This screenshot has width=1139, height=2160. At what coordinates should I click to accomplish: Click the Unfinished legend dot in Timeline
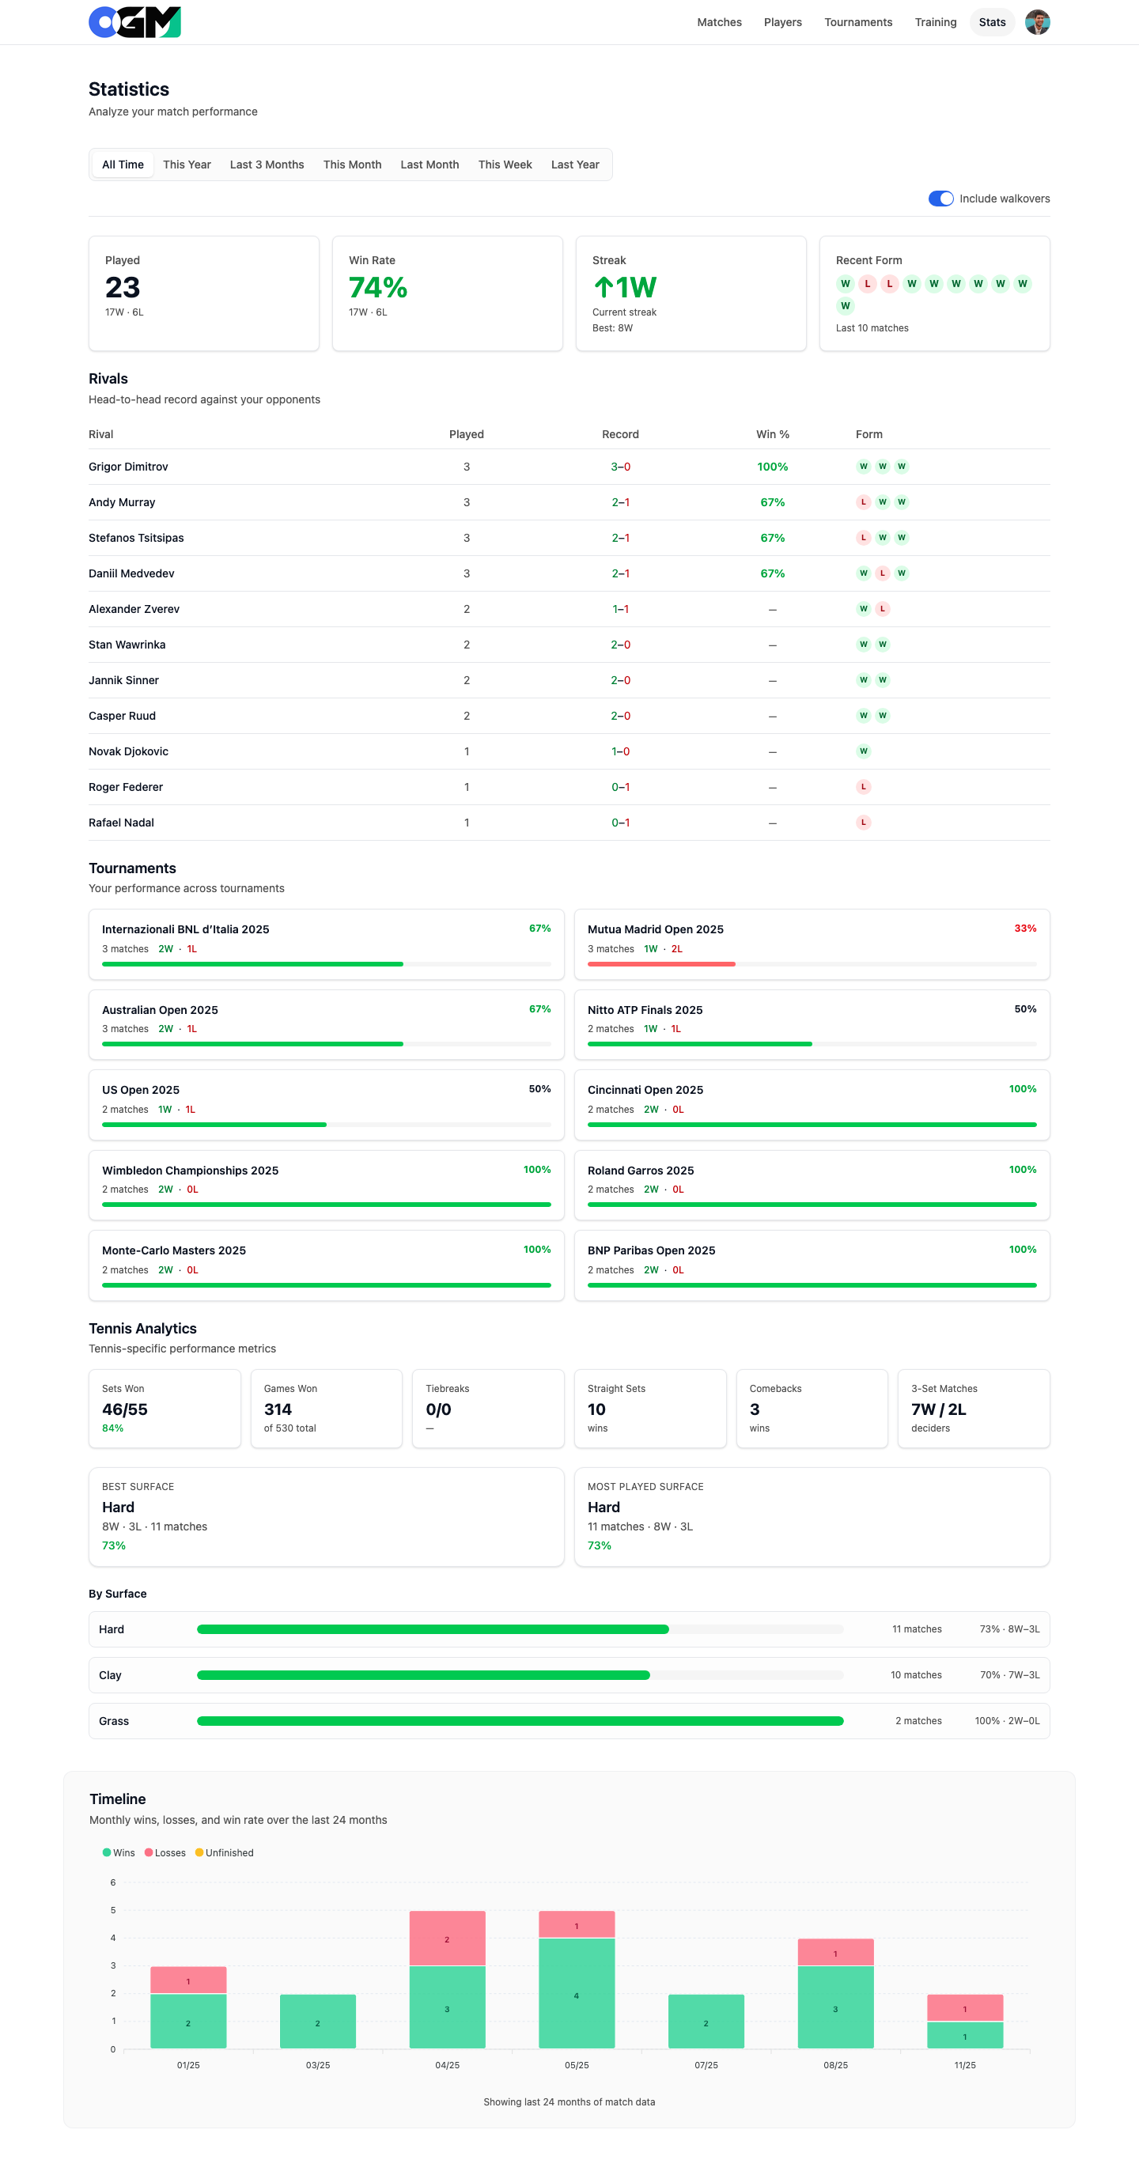199,1852
